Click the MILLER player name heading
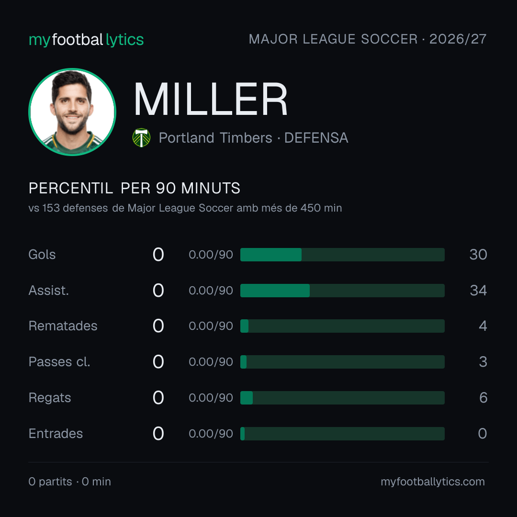Viewport: 517px width, 517px height. (x=211, y=99)
